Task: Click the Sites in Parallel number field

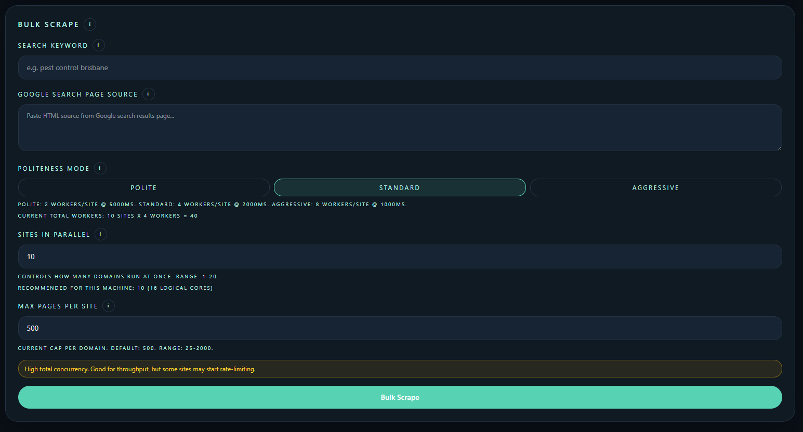Action: coord(399,256)
